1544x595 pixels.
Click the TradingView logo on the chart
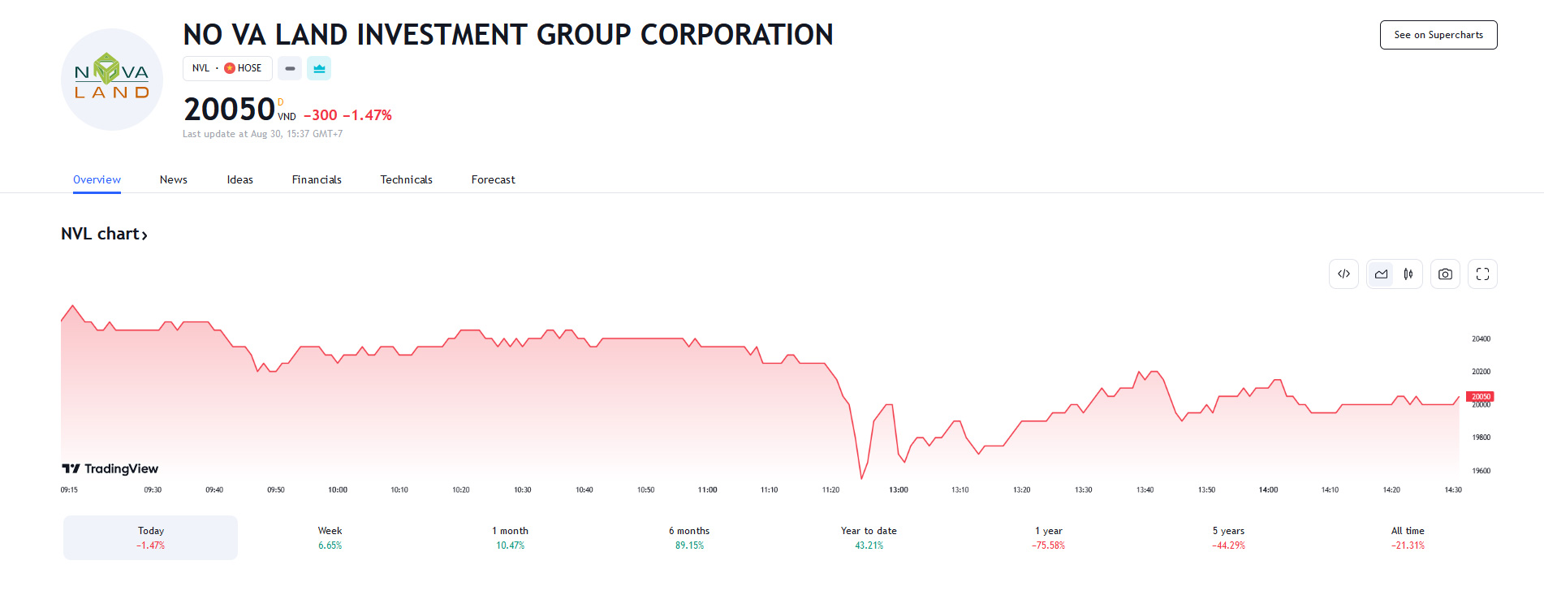pos(110,468)
